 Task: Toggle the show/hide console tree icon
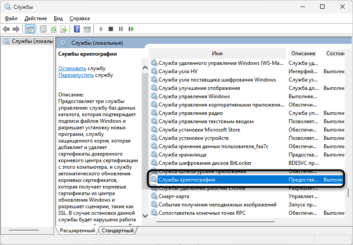pos(30,29)
